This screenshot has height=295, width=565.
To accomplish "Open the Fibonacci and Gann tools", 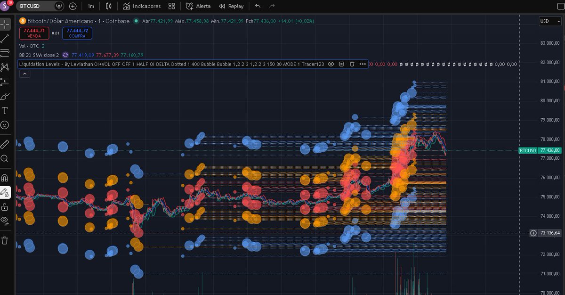I will 5,53.
